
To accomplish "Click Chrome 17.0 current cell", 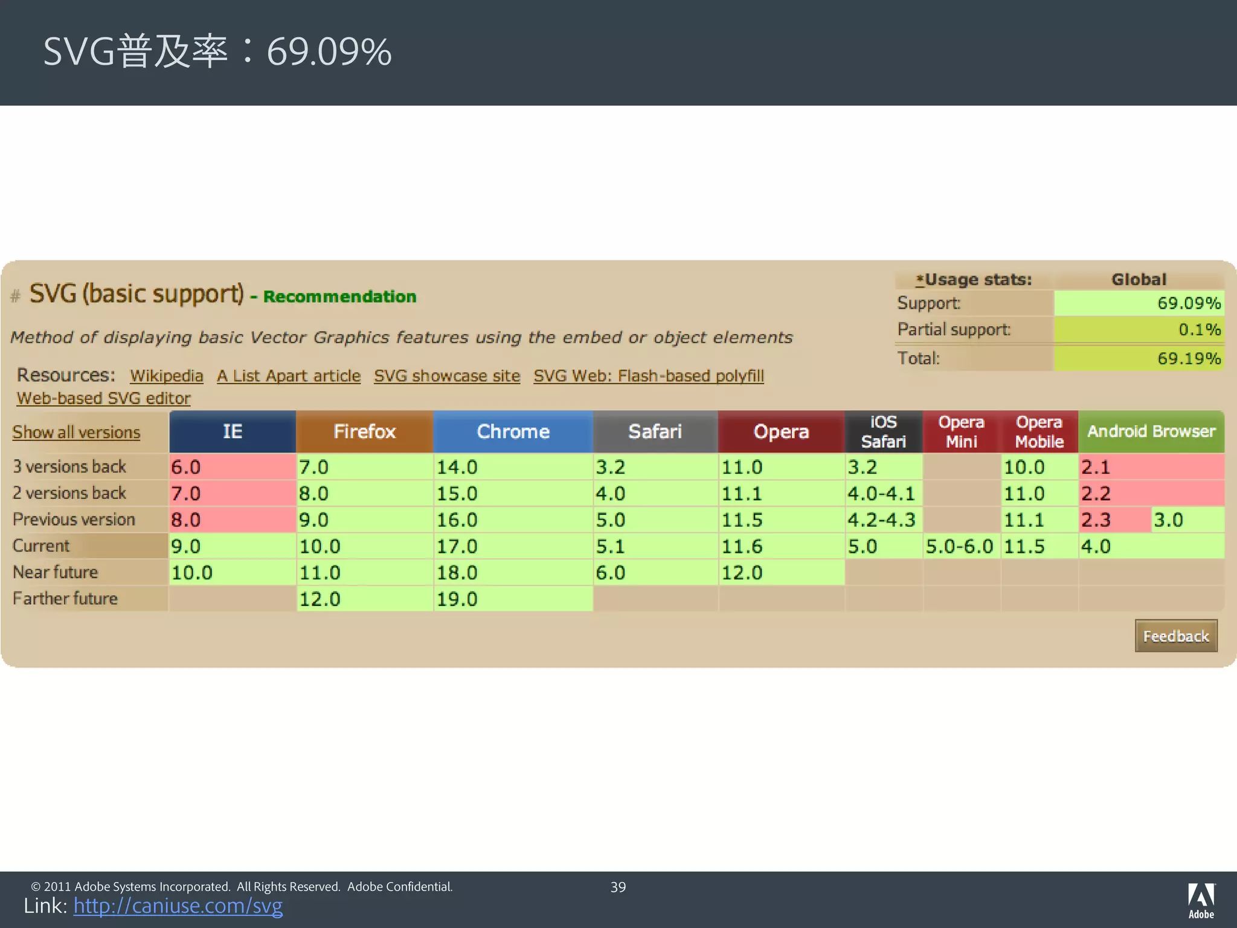I will coord(513,546).
